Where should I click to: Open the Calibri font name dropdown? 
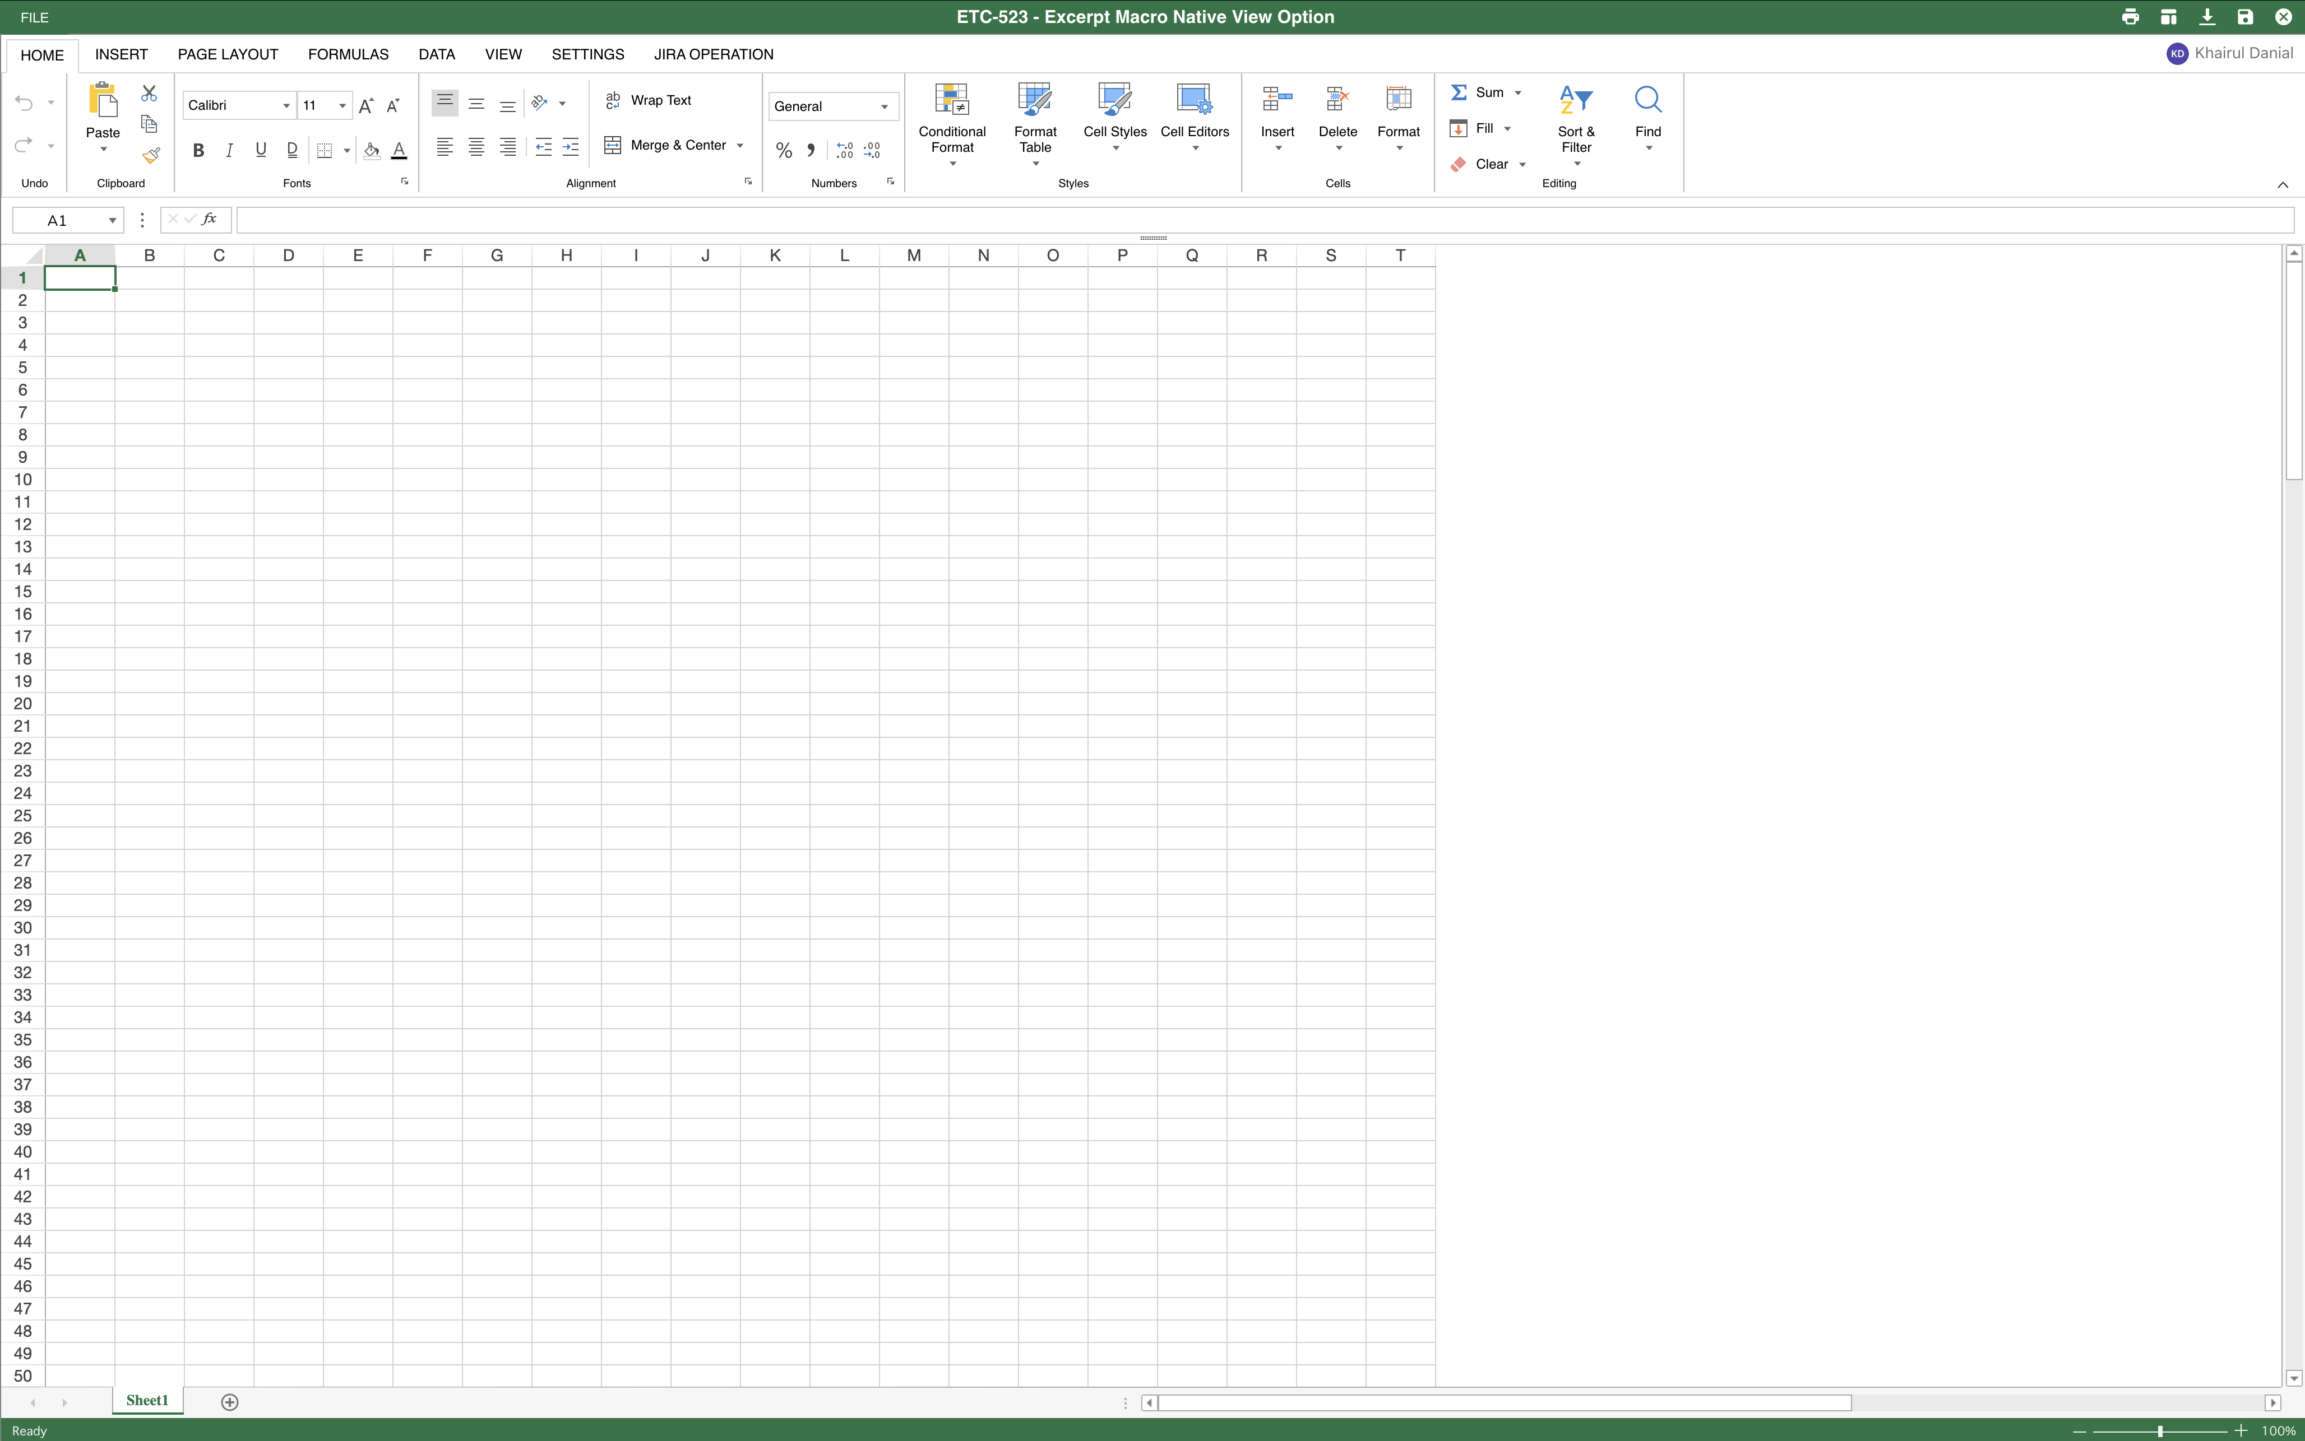[286, 106]
